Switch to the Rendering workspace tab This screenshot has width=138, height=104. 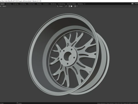(x=53, y=4)
